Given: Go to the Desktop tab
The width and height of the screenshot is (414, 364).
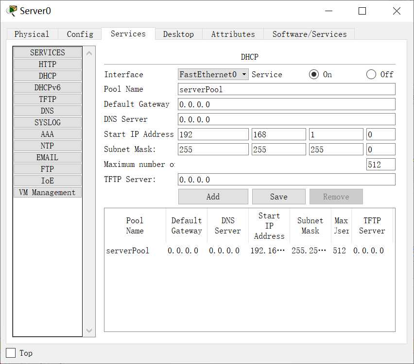Looking at the screenshot, I should point(178,34).
